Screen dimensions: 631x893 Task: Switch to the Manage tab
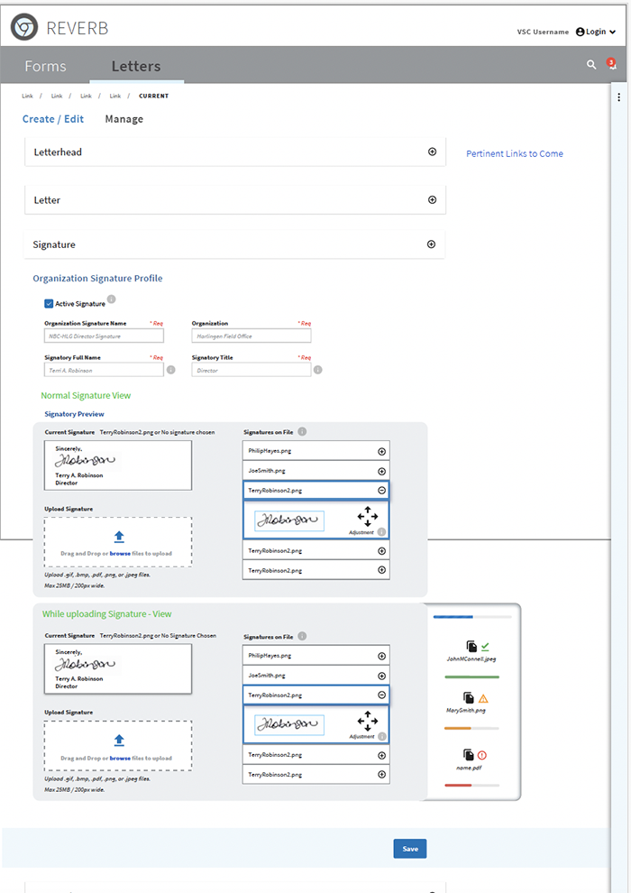[x=124, y=119]
